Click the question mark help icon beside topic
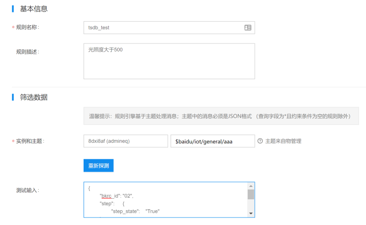 [x=260, y=141]
